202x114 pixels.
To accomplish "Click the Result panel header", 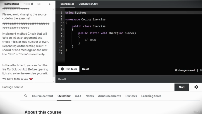I will [x=62, y=79].
